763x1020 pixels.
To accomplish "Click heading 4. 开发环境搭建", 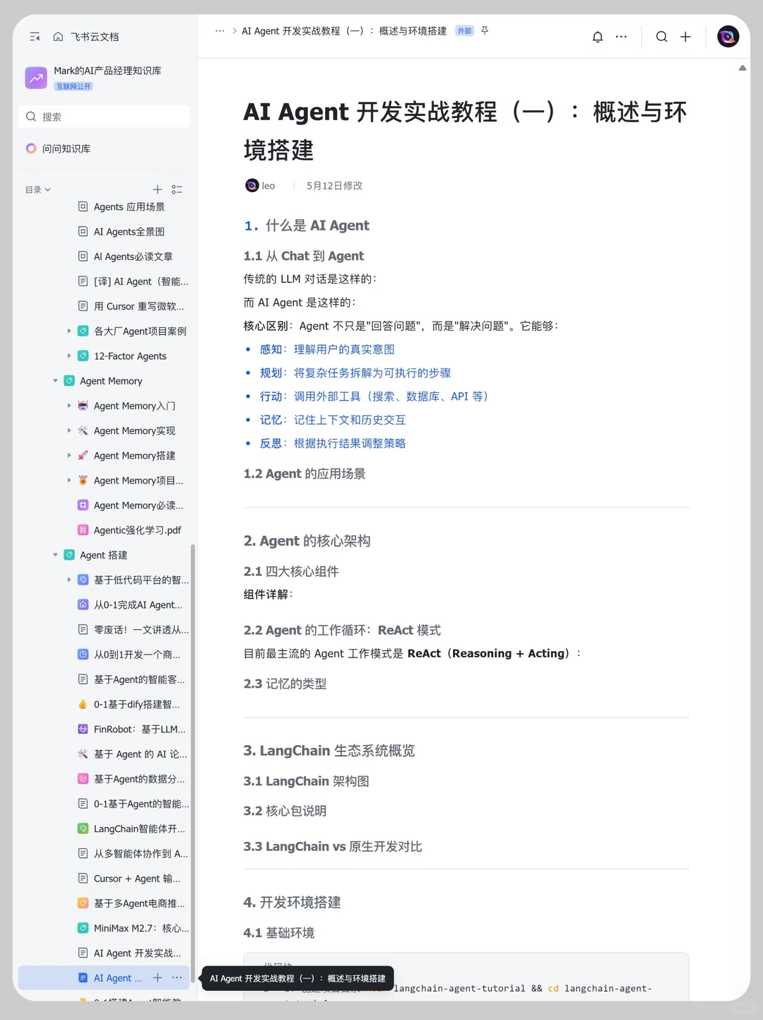I will [x=292, y=902].
